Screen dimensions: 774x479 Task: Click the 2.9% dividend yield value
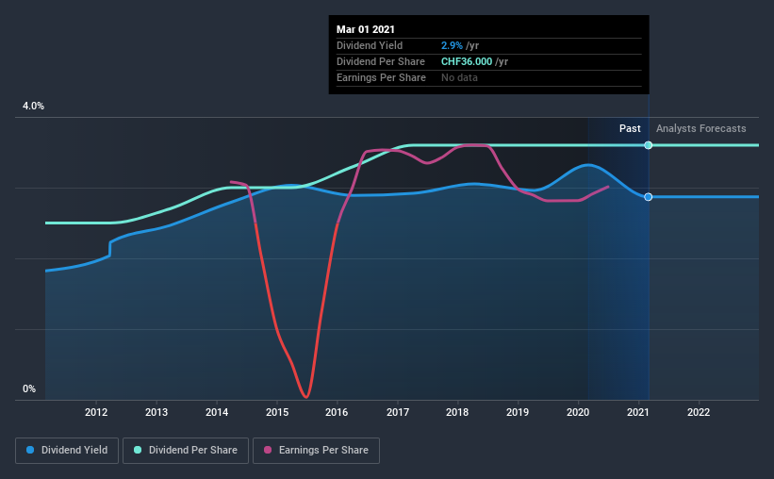pyautogui.click(x=452, y=45)
